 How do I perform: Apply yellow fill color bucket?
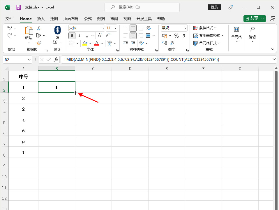[x=85, y=43]
